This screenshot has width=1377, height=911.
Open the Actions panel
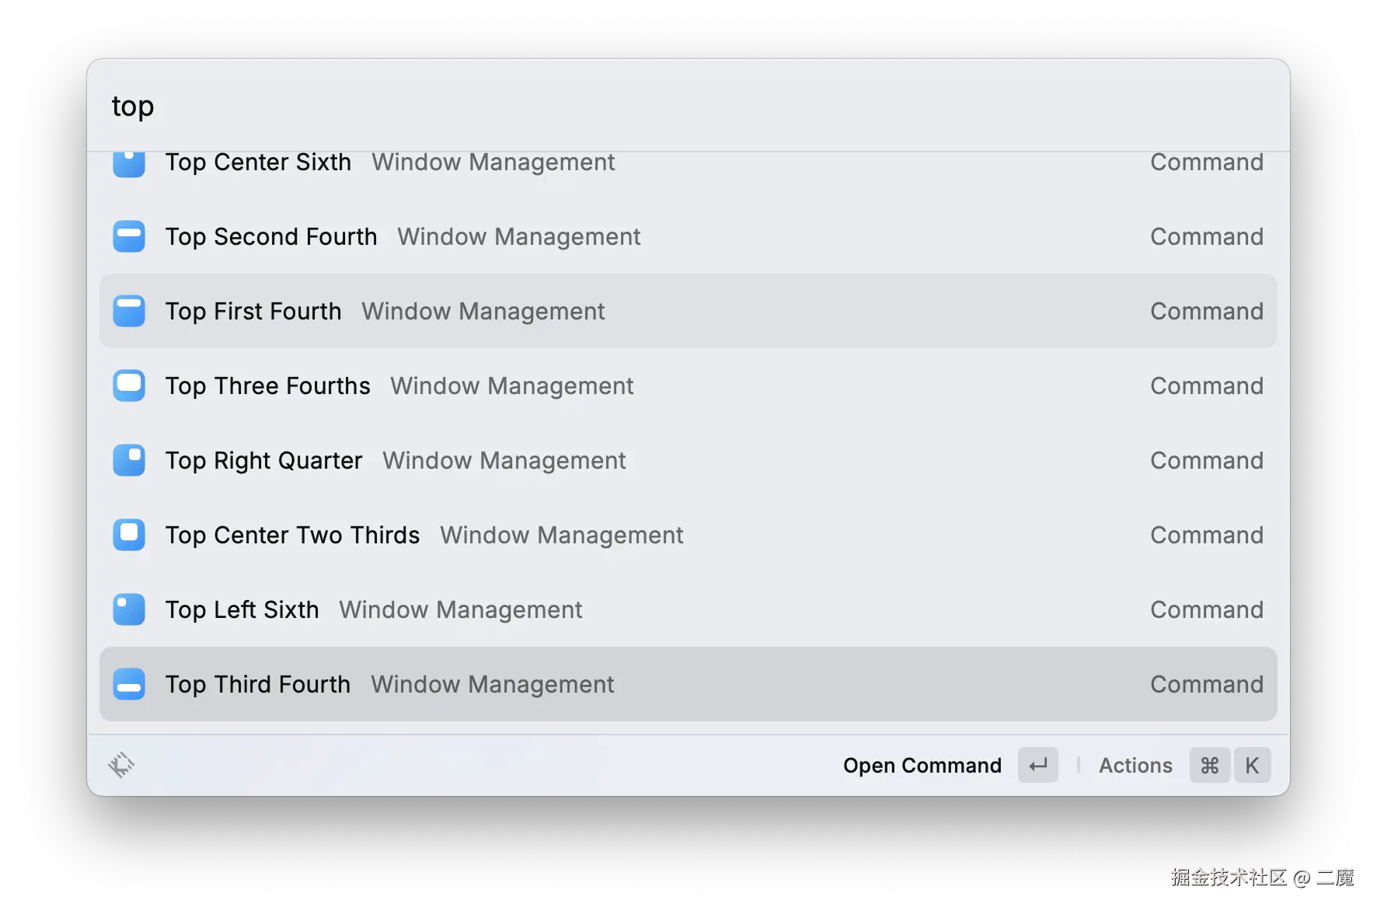click(1135, 765)
